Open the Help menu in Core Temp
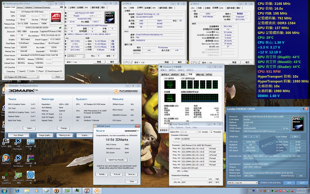 [195, 127]
